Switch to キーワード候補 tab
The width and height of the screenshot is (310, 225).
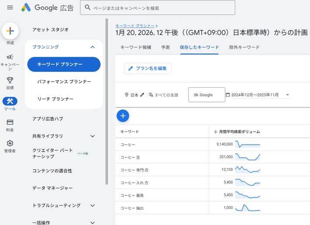[136, 48]
